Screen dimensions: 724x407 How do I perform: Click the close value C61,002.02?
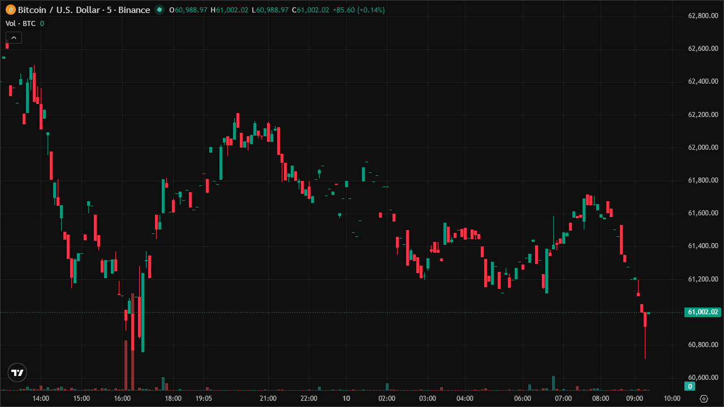pyautogui.click(x=311, y=10)
